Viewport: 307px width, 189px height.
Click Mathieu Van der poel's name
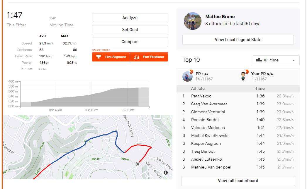(211, 167)
